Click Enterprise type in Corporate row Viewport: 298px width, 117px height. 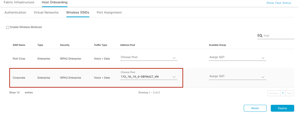(x=44, y=78)
